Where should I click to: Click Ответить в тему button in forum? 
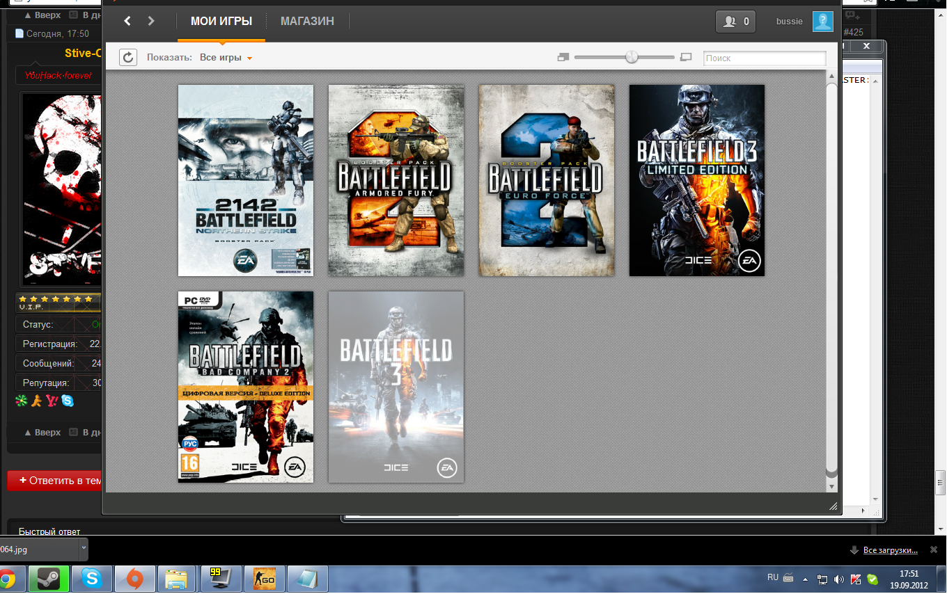pos(56,481)
